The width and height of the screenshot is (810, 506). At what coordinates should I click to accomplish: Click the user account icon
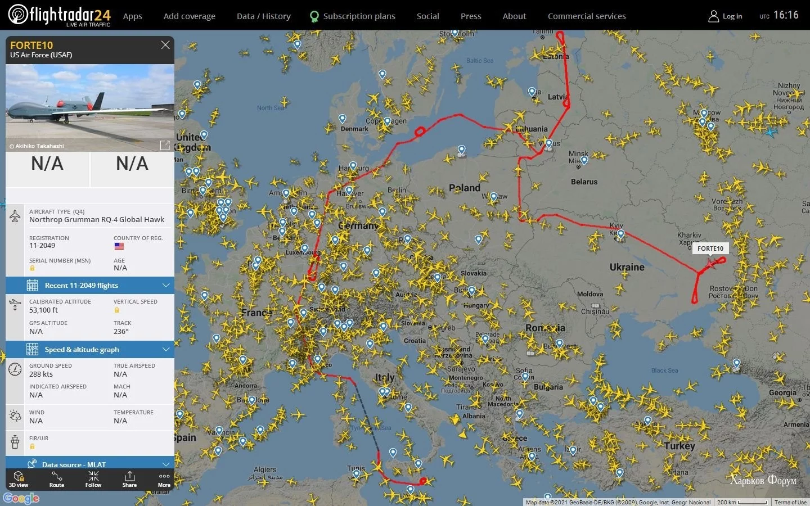pyautogui.click(x=713, y=16)
